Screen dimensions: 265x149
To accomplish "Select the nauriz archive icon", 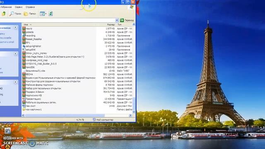I will (24, 29).
